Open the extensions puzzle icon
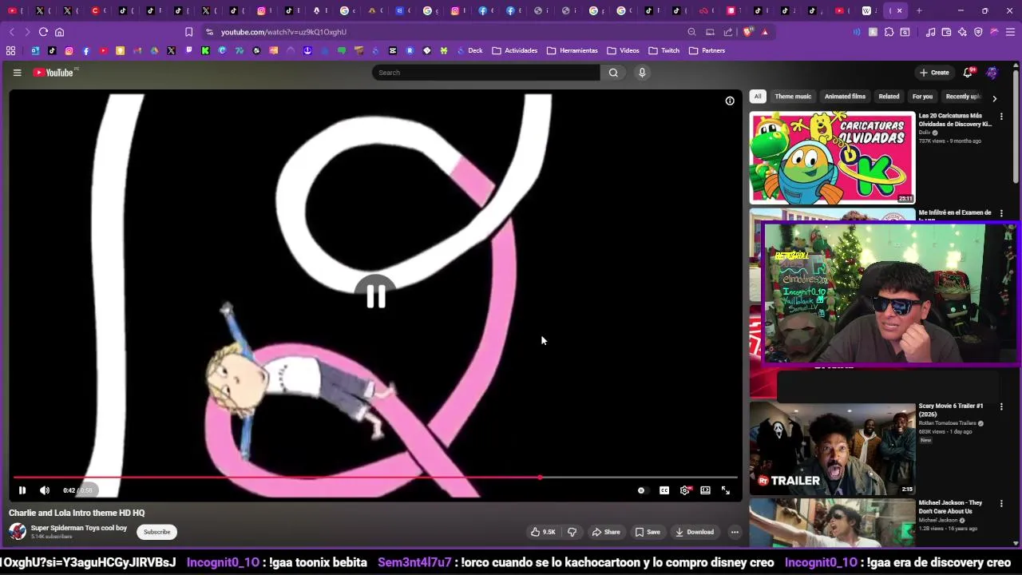The width and height of the screenshot is (1022, 575). pyautogui.click(x=889, y=32)
